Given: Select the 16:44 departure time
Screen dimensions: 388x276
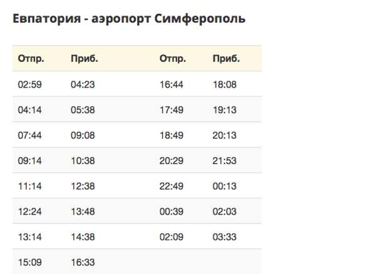Looking at the screenshot, I should tap(171, 84).
